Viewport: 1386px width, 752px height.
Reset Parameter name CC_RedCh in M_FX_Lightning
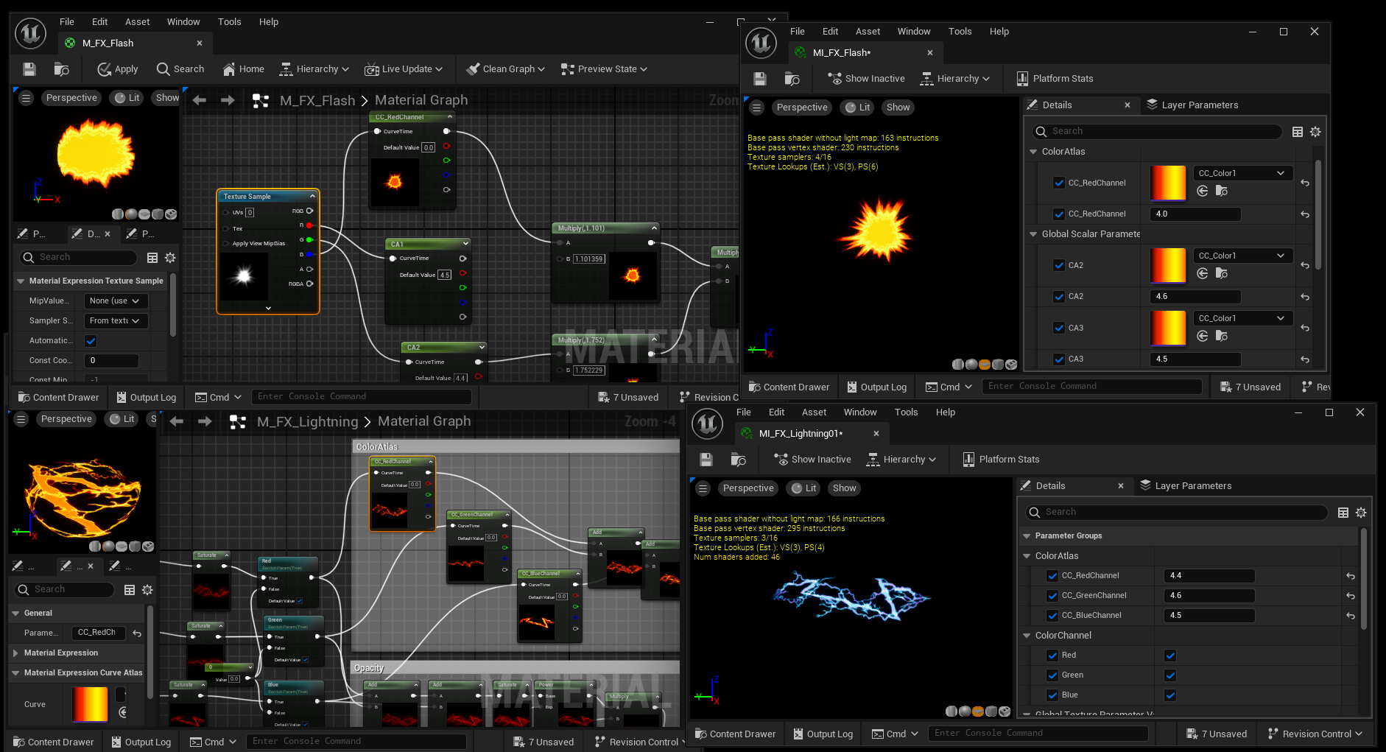click(137, 633)
